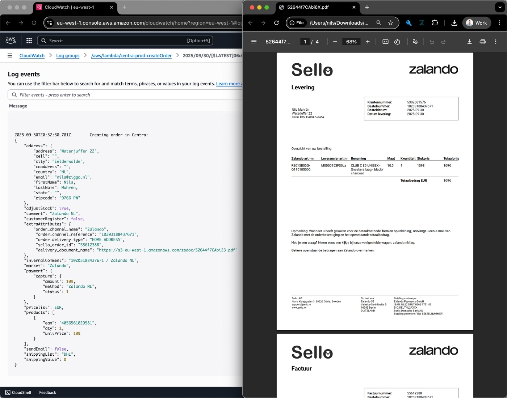Click the Zotero extension icon
This screenshot has height=398, width=507.
tap(422, 23)
